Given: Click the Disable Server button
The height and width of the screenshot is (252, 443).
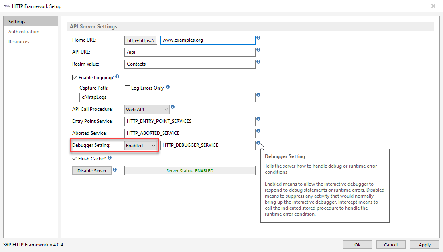Looking at the screenshot, I should [x=92, y=171].
